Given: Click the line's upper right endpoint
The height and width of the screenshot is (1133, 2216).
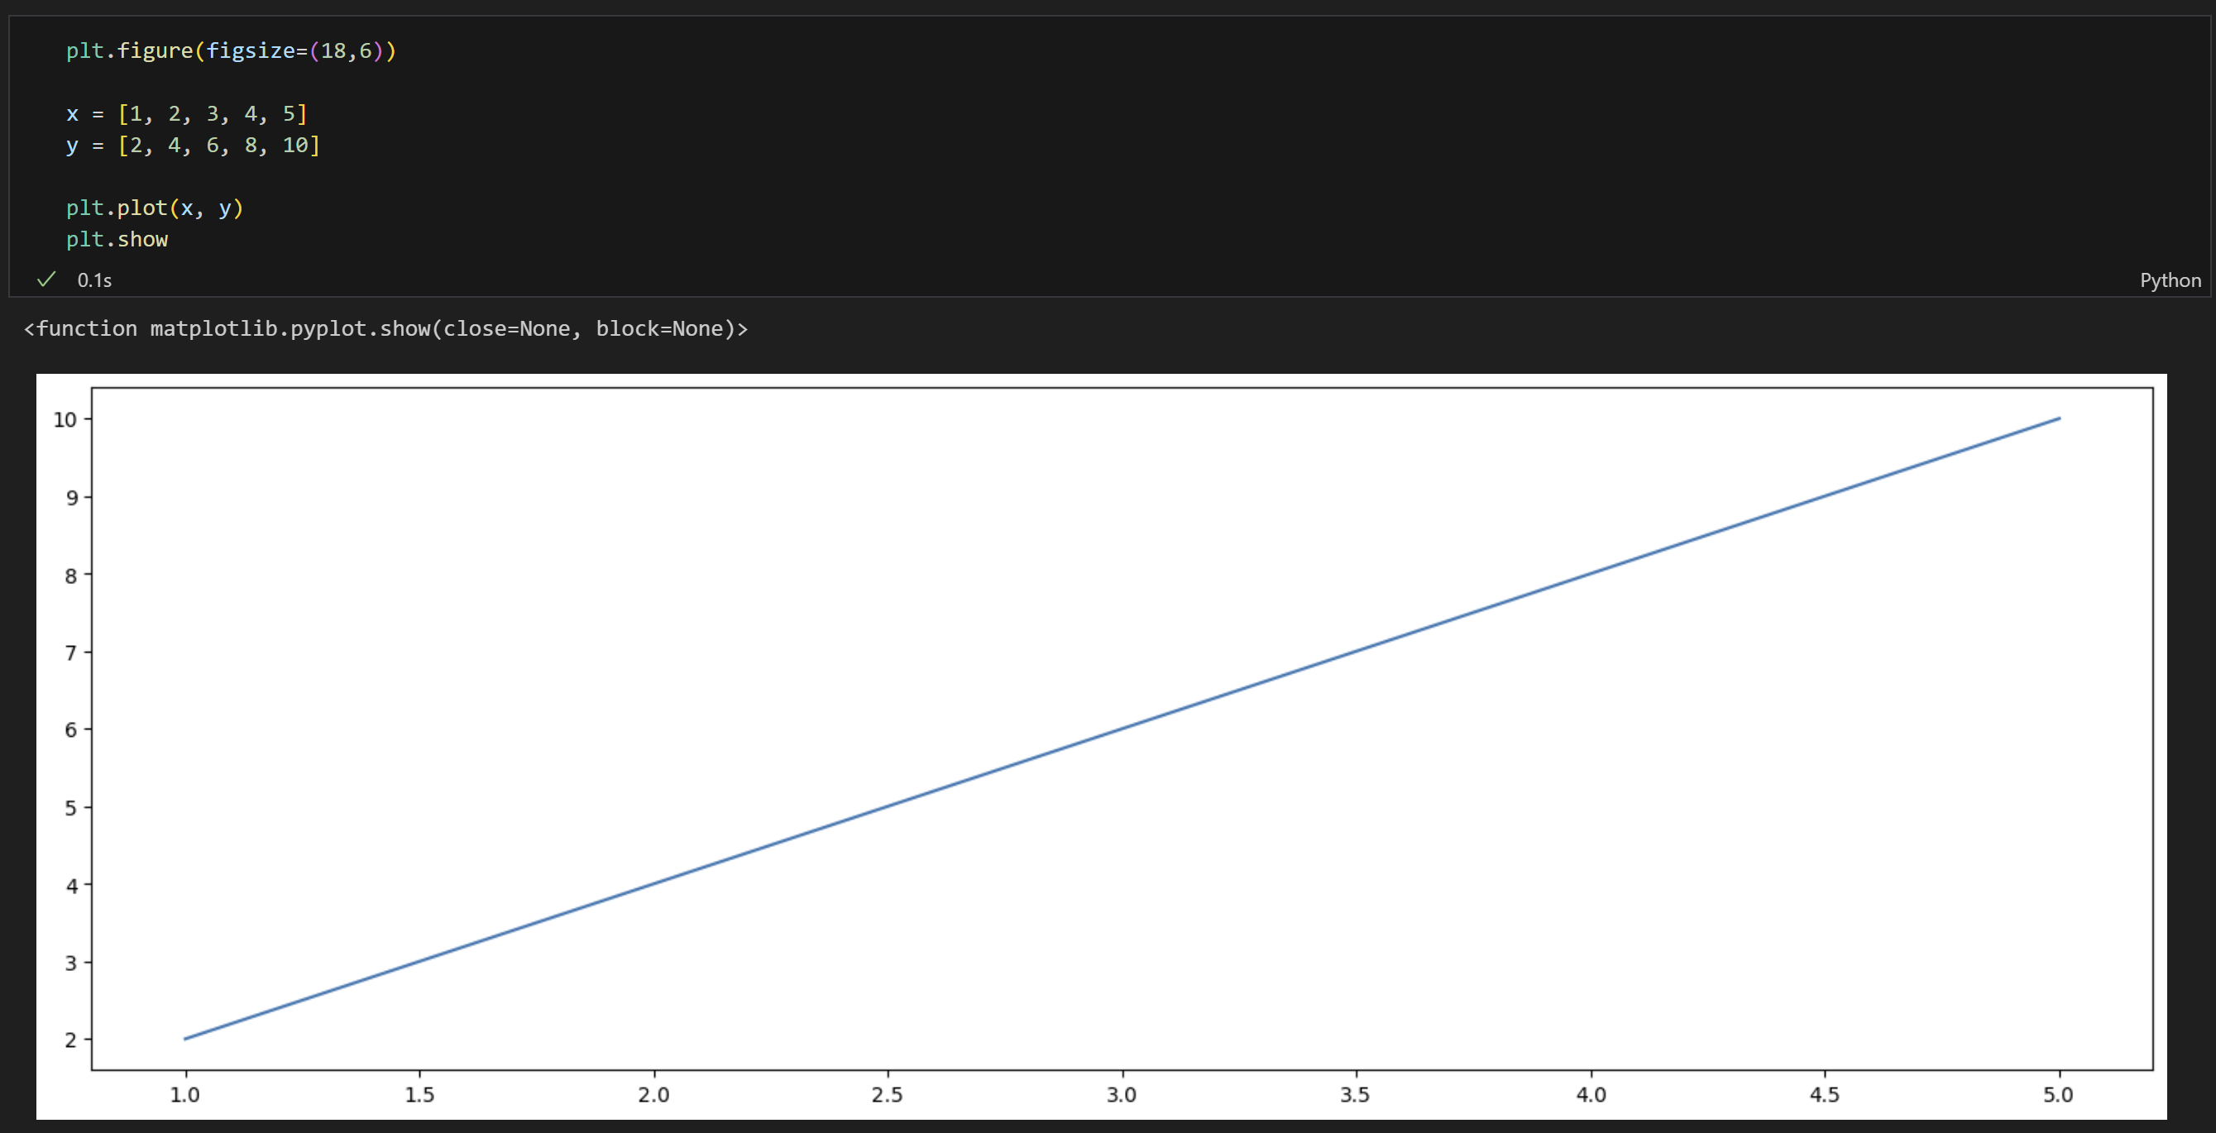Looking at the screenshot, I should pos(2059,419).
